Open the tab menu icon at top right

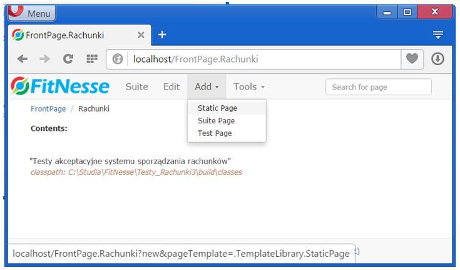[x=437, y=34]
